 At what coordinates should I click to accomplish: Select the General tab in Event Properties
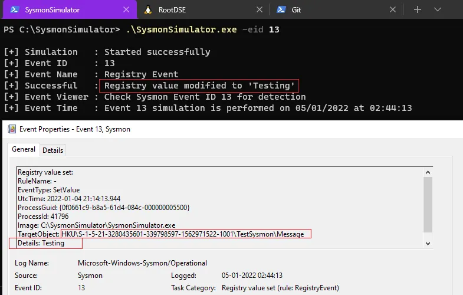24,150
